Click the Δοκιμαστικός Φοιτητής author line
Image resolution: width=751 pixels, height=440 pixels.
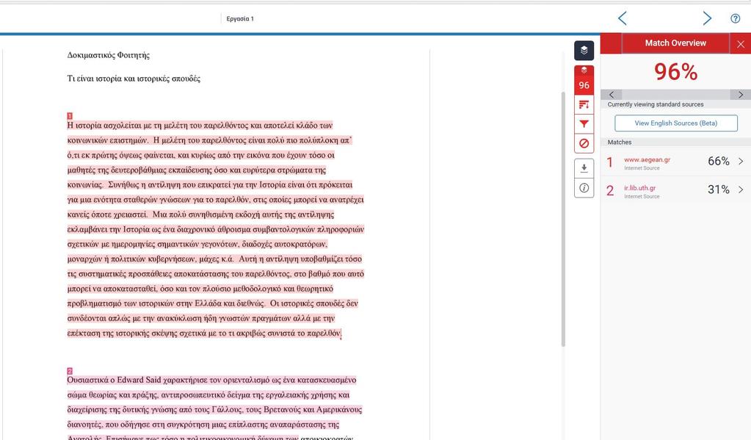point(108,55)
